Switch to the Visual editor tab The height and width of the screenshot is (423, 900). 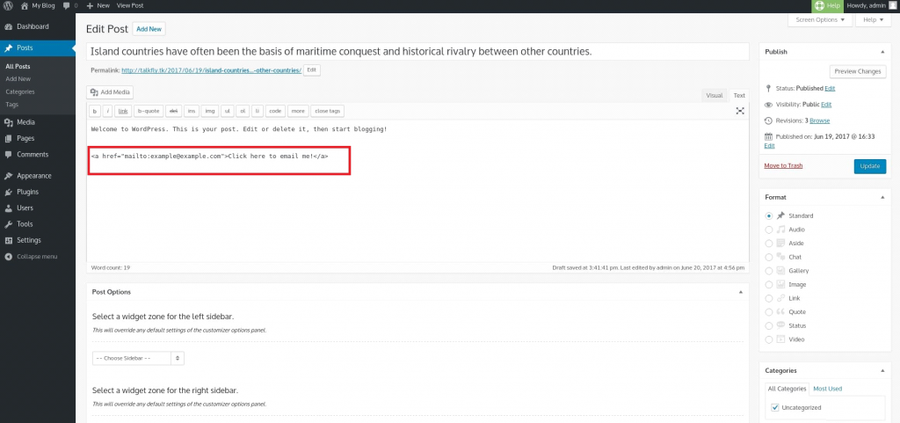click(714, 95)
